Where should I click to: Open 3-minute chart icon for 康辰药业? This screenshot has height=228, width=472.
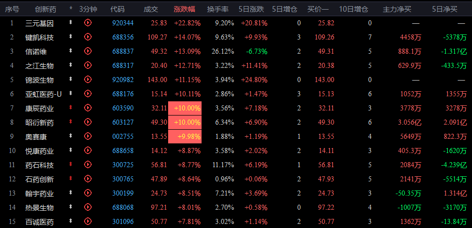[88, 107]
